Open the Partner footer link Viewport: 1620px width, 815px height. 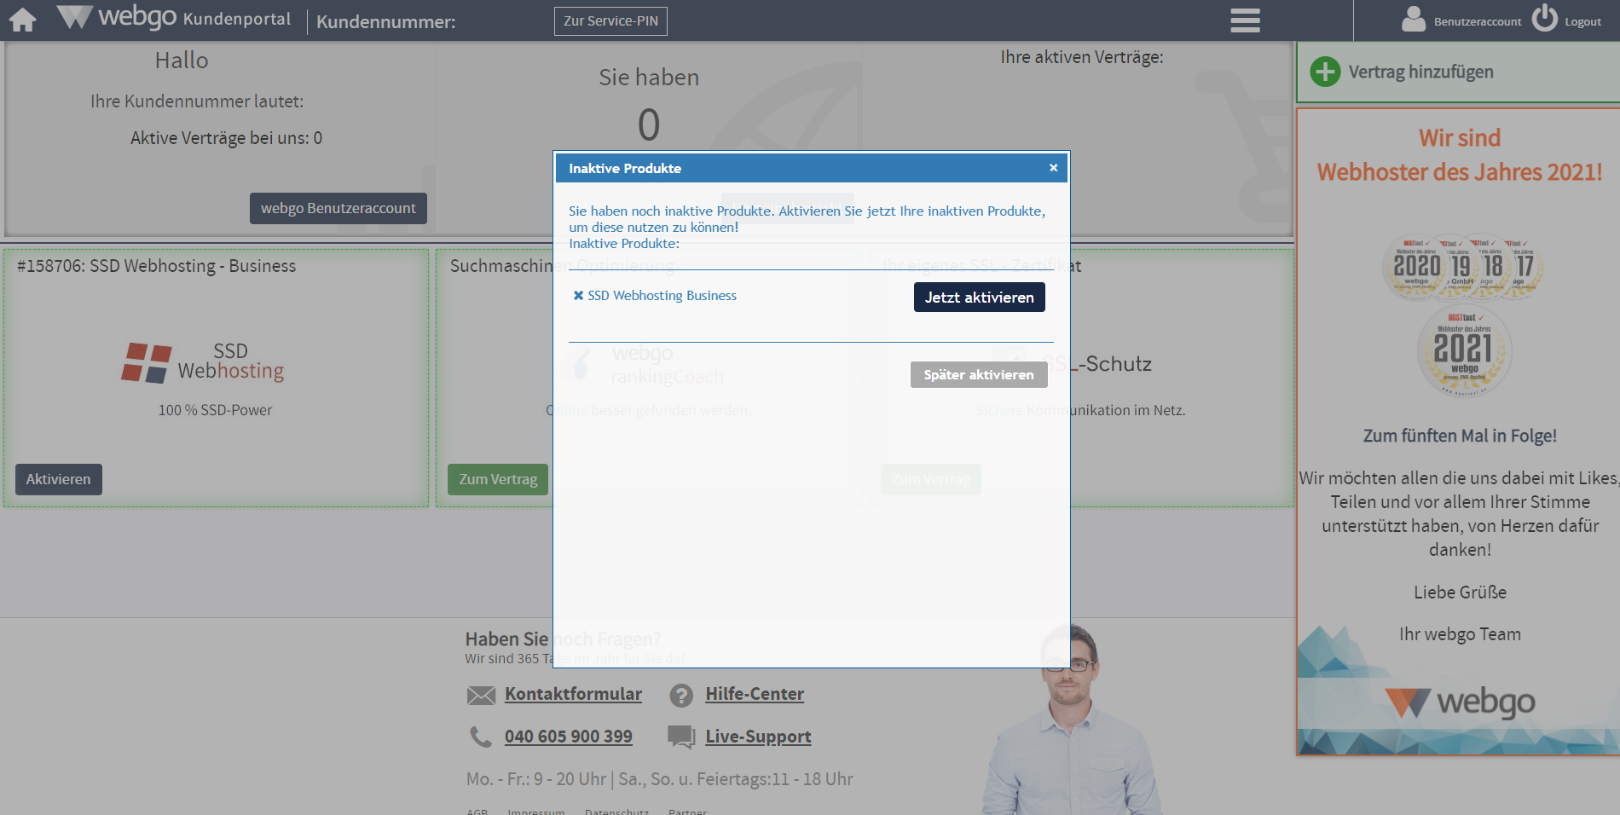click(687, 812)
